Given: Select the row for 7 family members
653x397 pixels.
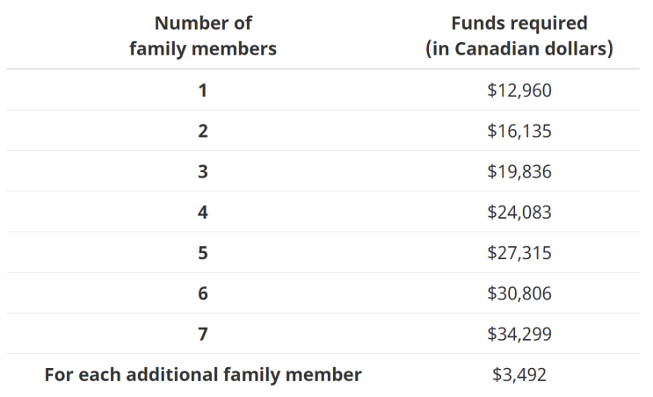Looking at the screenshot, I should 203,334.
